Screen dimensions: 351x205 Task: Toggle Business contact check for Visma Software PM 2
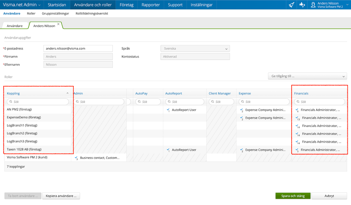pos(76,158)
